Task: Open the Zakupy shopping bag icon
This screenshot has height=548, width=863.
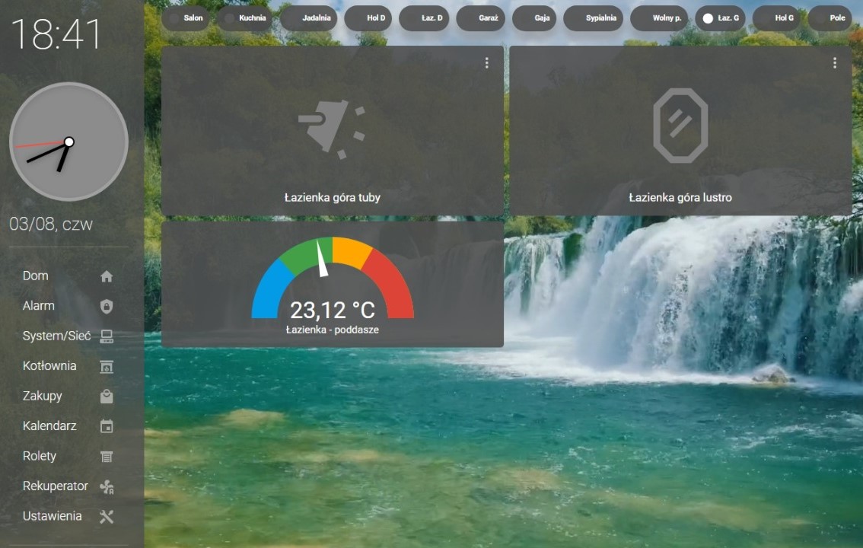Action: tap(107, 396)
